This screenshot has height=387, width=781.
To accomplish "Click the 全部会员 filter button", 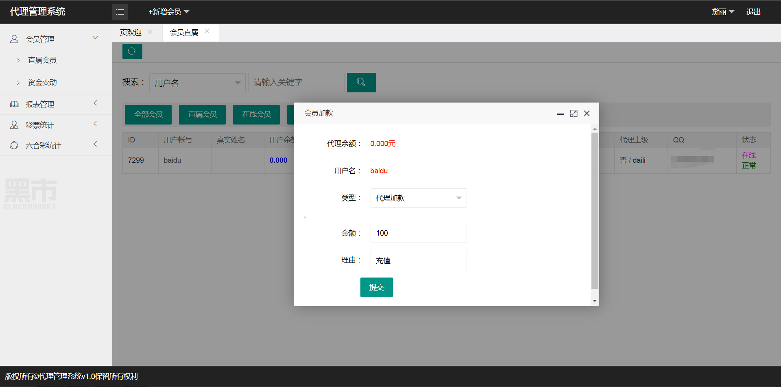I will pos(148,114).
